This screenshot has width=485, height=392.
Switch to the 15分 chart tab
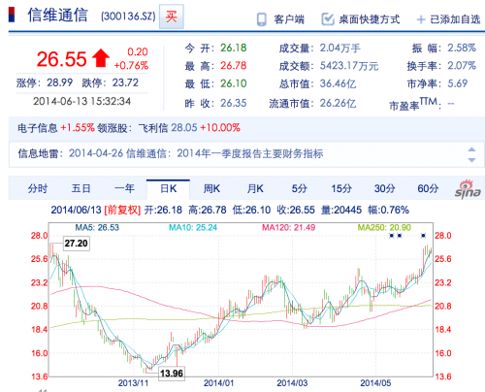click(x=341, y=188)
